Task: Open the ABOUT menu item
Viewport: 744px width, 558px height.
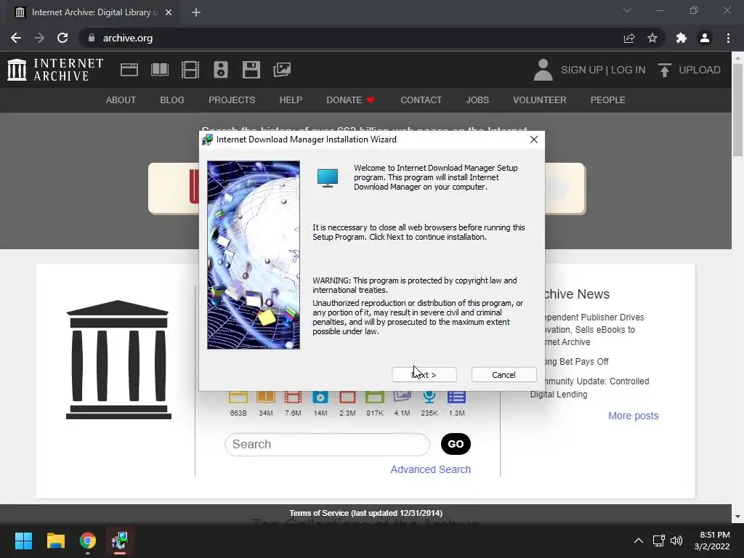Action: pos(121,100)
